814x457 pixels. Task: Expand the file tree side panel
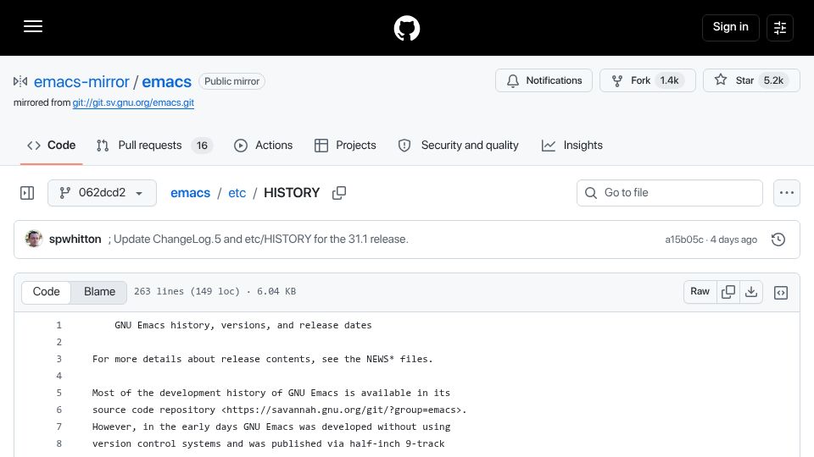(27, 193)
